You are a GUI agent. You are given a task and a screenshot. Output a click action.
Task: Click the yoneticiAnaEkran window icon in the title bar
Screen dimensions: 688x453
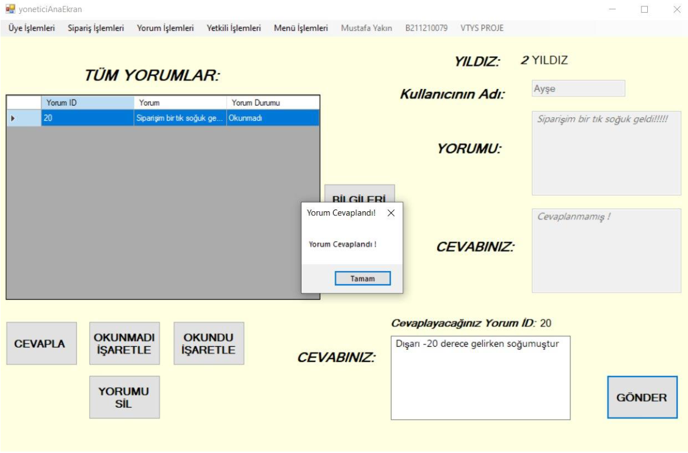tap(10, 9)
